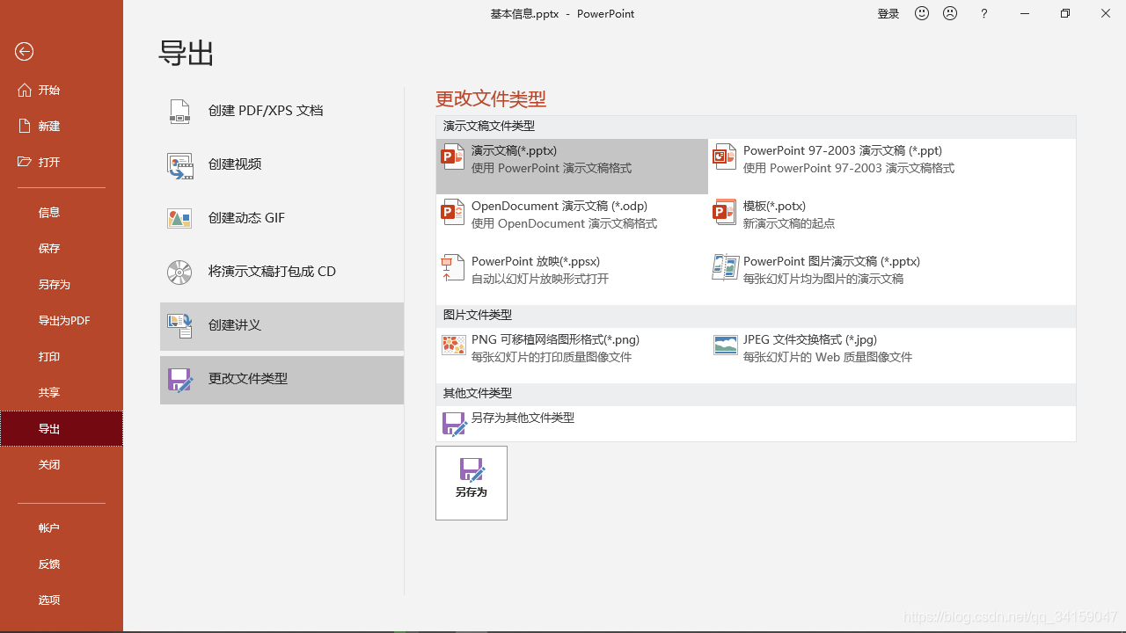Click the 更改文件类型 red heading
The height and width of the screenshot is (633, 1126).
(491, 98)
